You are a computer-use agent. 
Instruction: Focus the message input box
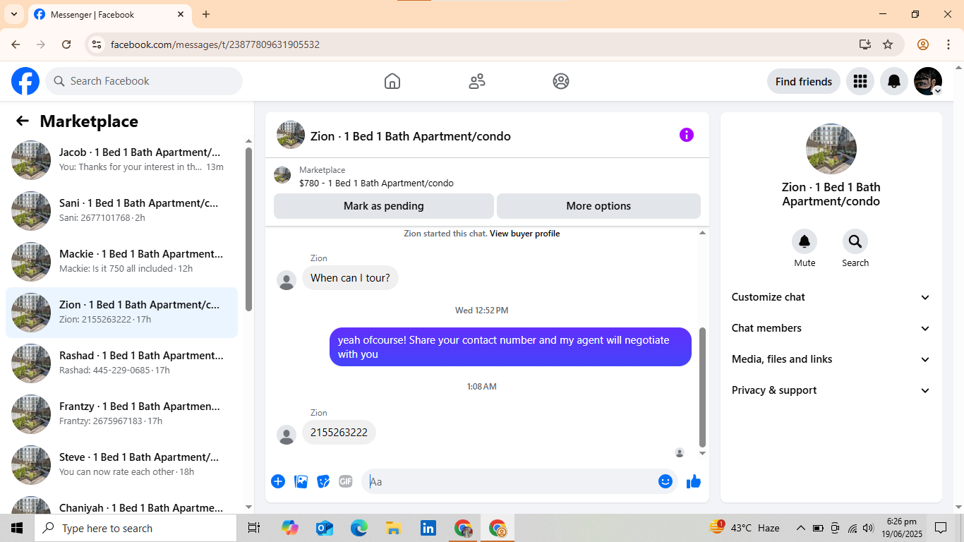point(510,481)
